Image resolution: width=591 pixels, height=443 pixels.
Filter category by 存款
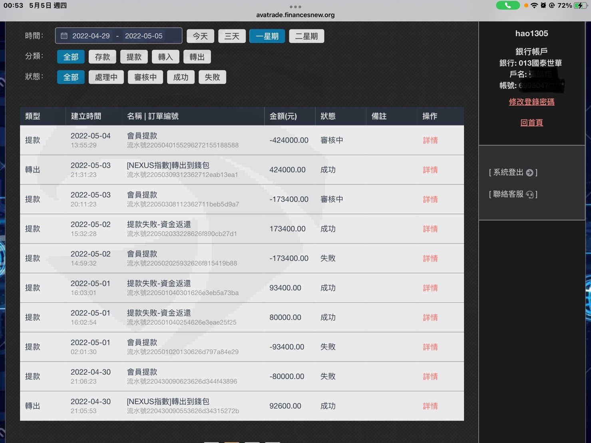pos(102,57)
